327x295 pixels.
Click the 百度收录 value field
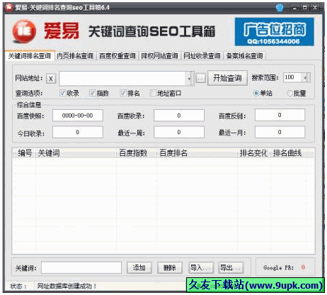179,116
